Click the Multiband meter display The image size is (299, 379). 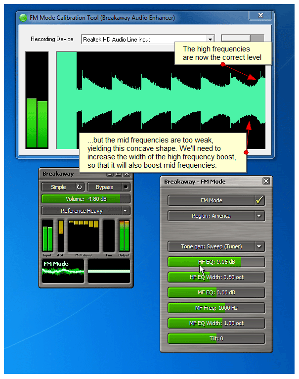(84, 236)
